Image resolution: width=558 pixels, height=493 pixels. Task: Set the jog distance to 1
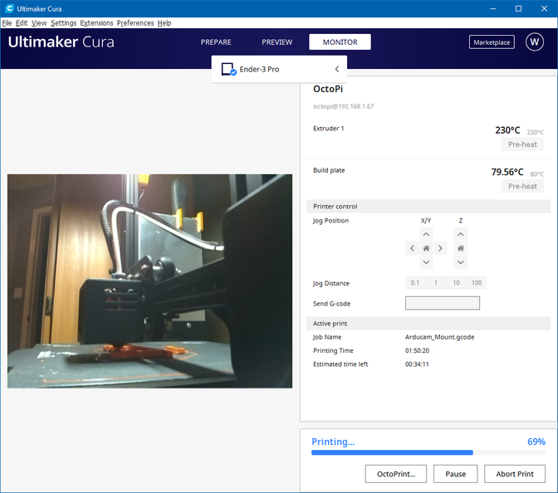[436, 283]
